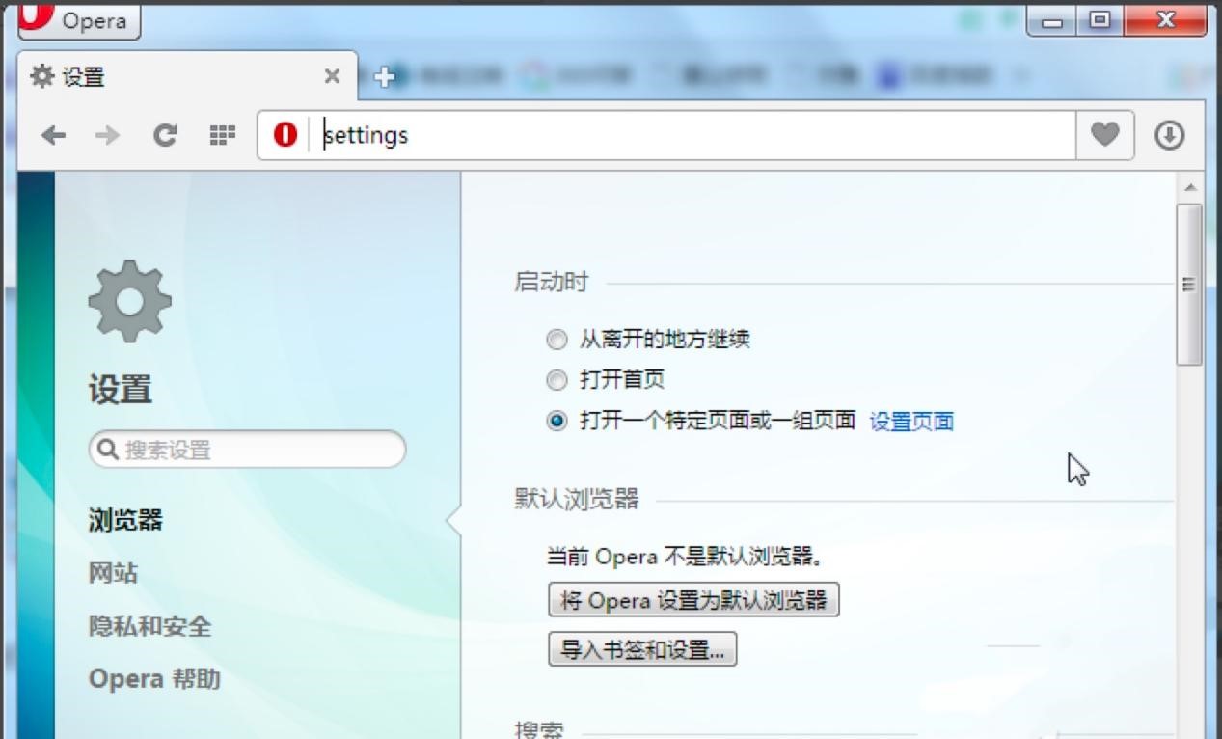Open the downloads panel icon
The image size is (1222, 739).
[1170, 135]
